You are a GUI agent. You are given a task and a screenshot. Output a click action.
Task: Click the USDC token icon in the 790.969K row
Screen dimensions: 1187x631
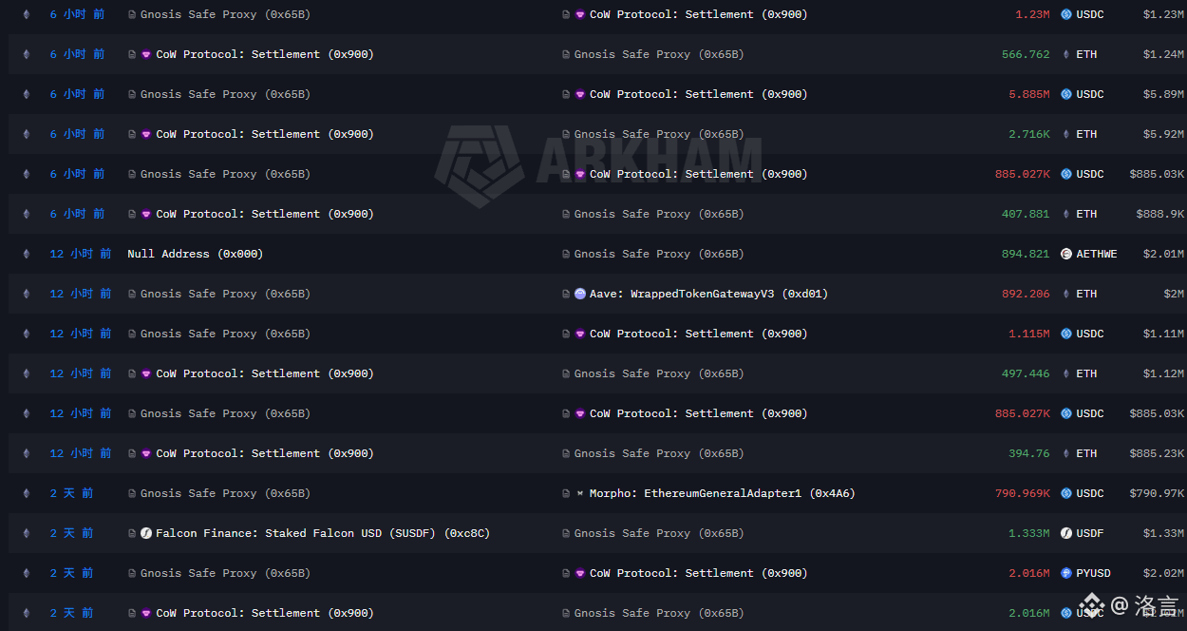(1065, 493)
